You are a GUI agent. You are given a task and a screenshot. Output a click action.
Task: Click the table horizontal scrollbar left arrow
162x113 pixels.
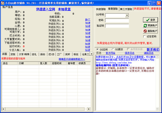coord(4,109)
